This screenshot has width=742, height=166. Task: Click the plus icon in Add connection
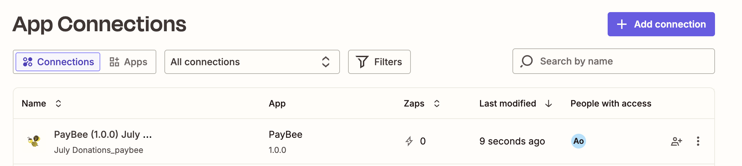[621, 24]
